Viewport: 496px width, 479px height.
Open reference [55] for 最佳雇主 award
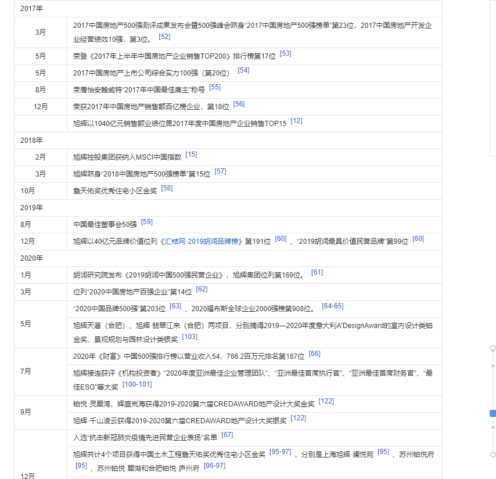215,87
